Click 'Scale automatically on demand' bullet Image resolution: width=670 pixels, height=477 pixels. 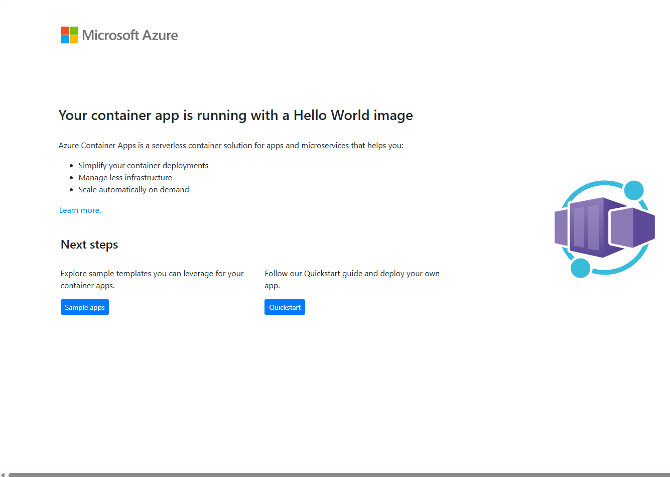point(134,190)
